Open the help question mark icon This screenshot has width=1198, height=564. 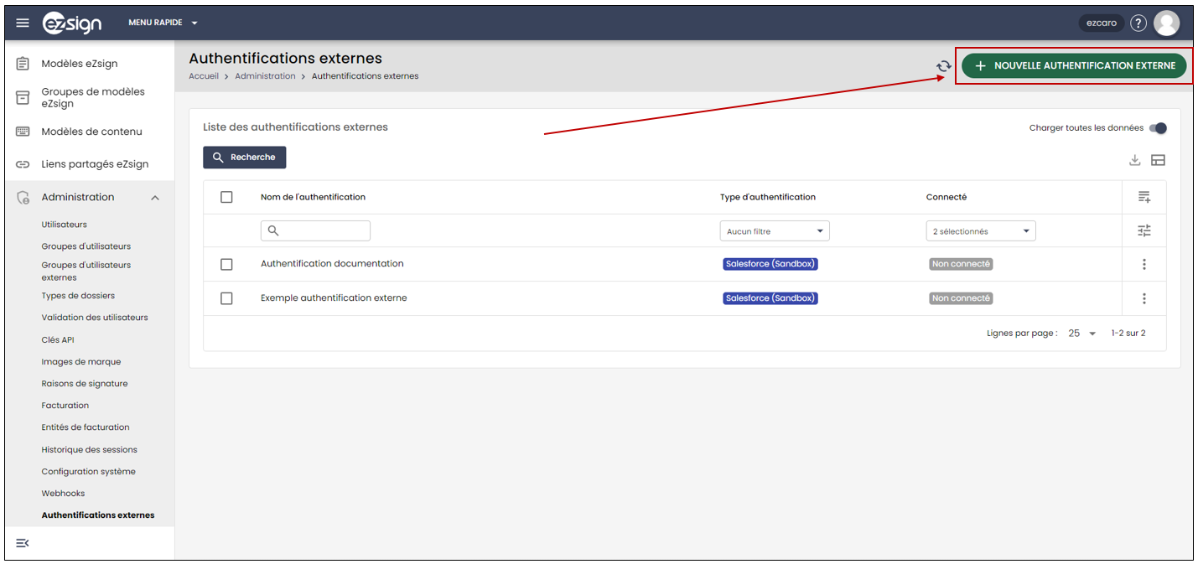(x=1138, y=23)
